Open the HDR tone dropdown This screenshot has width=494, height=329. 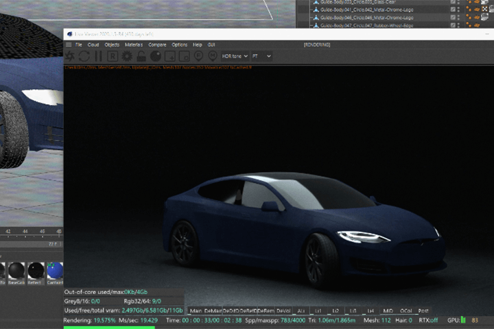coord(233,56)
